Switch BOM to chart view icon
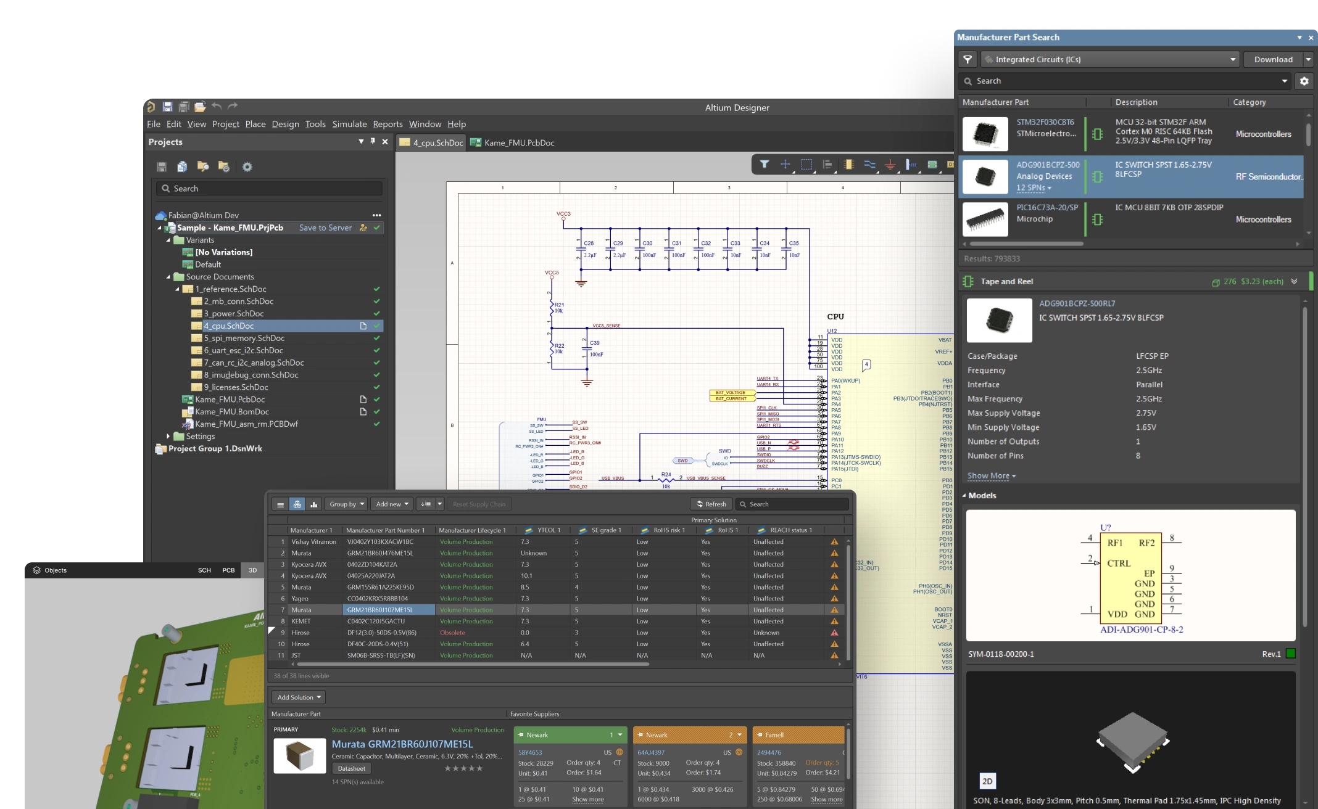This screenshot has width=1318, height=809. click(314, 504)
